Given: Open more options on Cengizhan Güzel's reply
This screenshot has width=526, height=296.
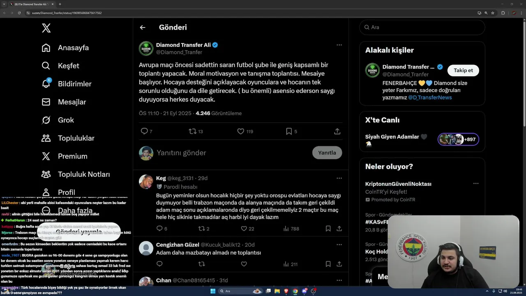Looking at the screenshot, I should pyautogui.click(x=339, y=245).
